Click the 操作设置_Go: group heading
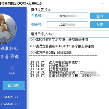 [x=41, y=10]
